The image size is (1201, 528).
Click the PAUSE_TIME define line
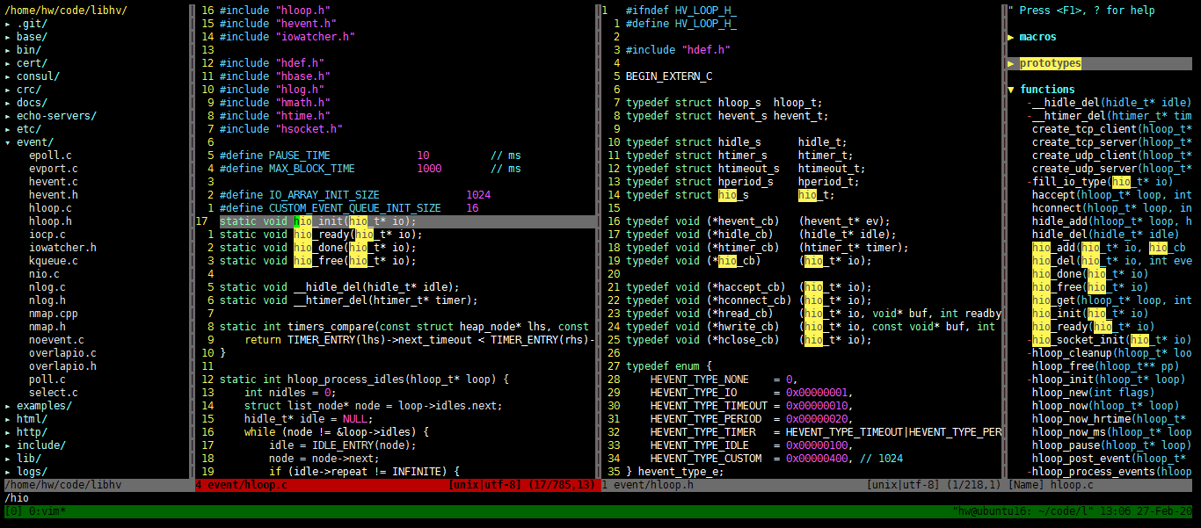[370, 156]
